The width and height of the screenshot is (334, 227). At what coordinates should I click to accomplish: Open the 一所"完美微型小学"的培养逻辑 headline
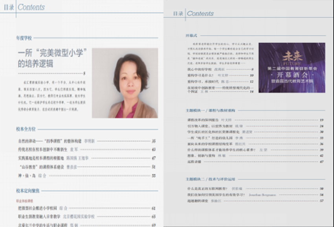click(53, 58)
